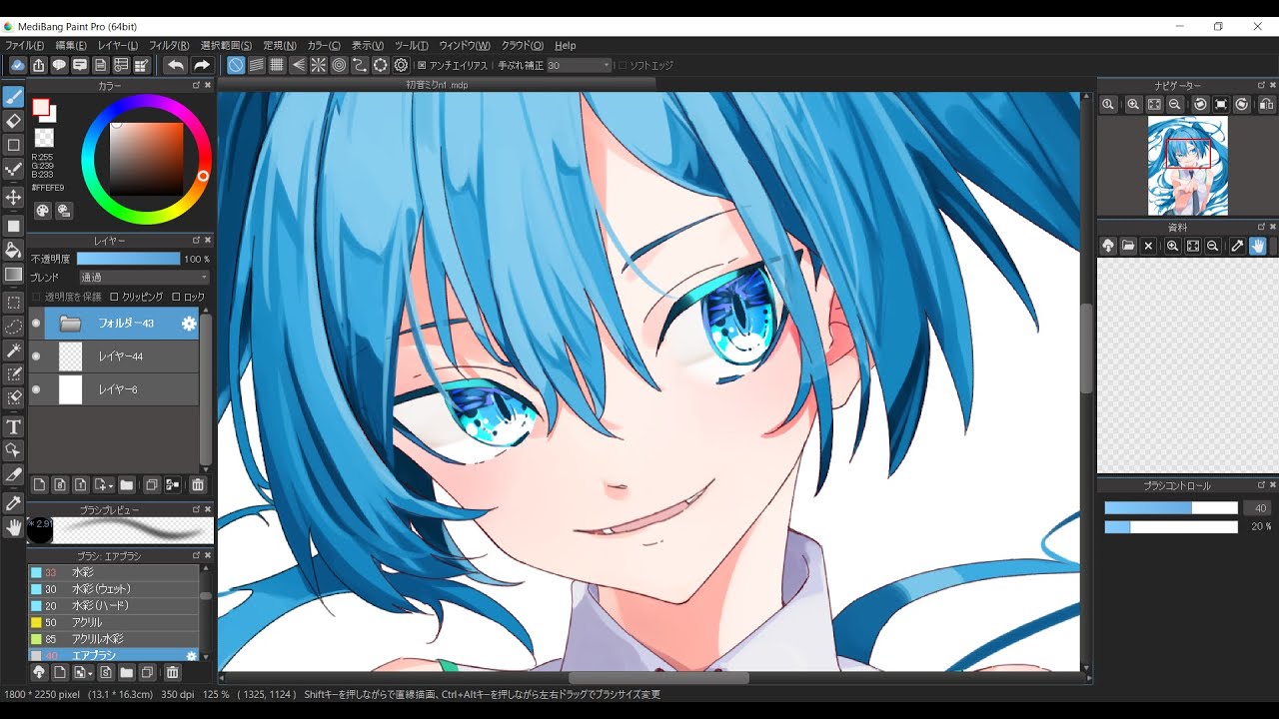Open the ブレンド mode dropdown
Screen dimensions: 1279x719
point(144,277)
